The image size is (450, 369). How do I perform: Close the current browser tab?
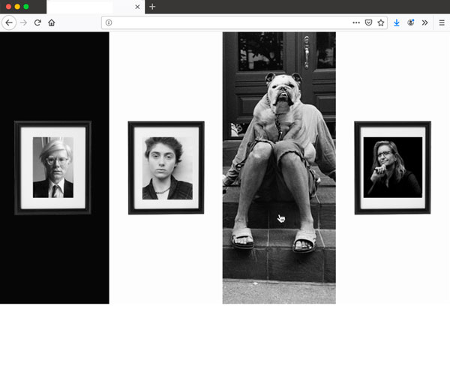tap(137, 7)
